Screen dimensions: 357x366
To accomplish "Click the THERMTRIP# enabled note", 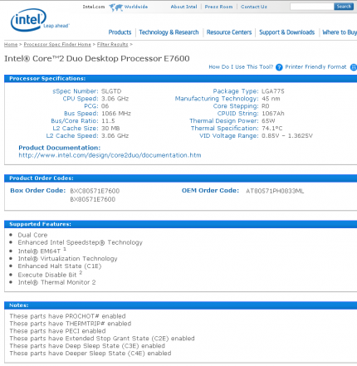I will [71, 324].
